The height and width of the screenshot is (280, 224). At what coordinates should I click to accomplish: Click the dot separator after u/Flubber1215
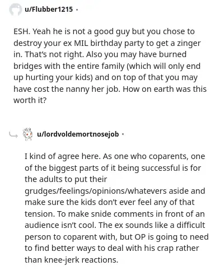point(77,10)
